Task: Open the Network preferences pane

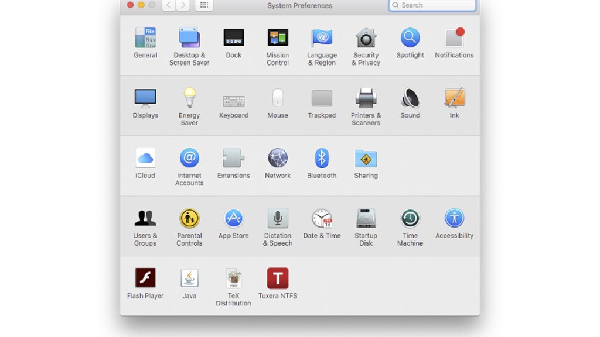Action: (x=278, y=158)
